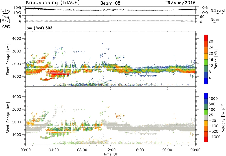Click the "12" Power colorbar tick label
This screenshot has width=226, height=156.
click(x=211, y=66)
